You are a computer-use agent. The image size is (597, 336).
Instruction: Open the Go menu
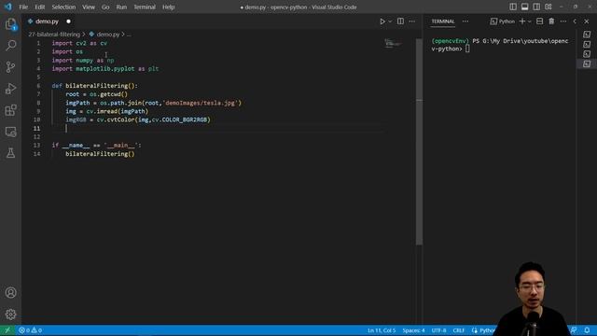(x=105, y=7)
